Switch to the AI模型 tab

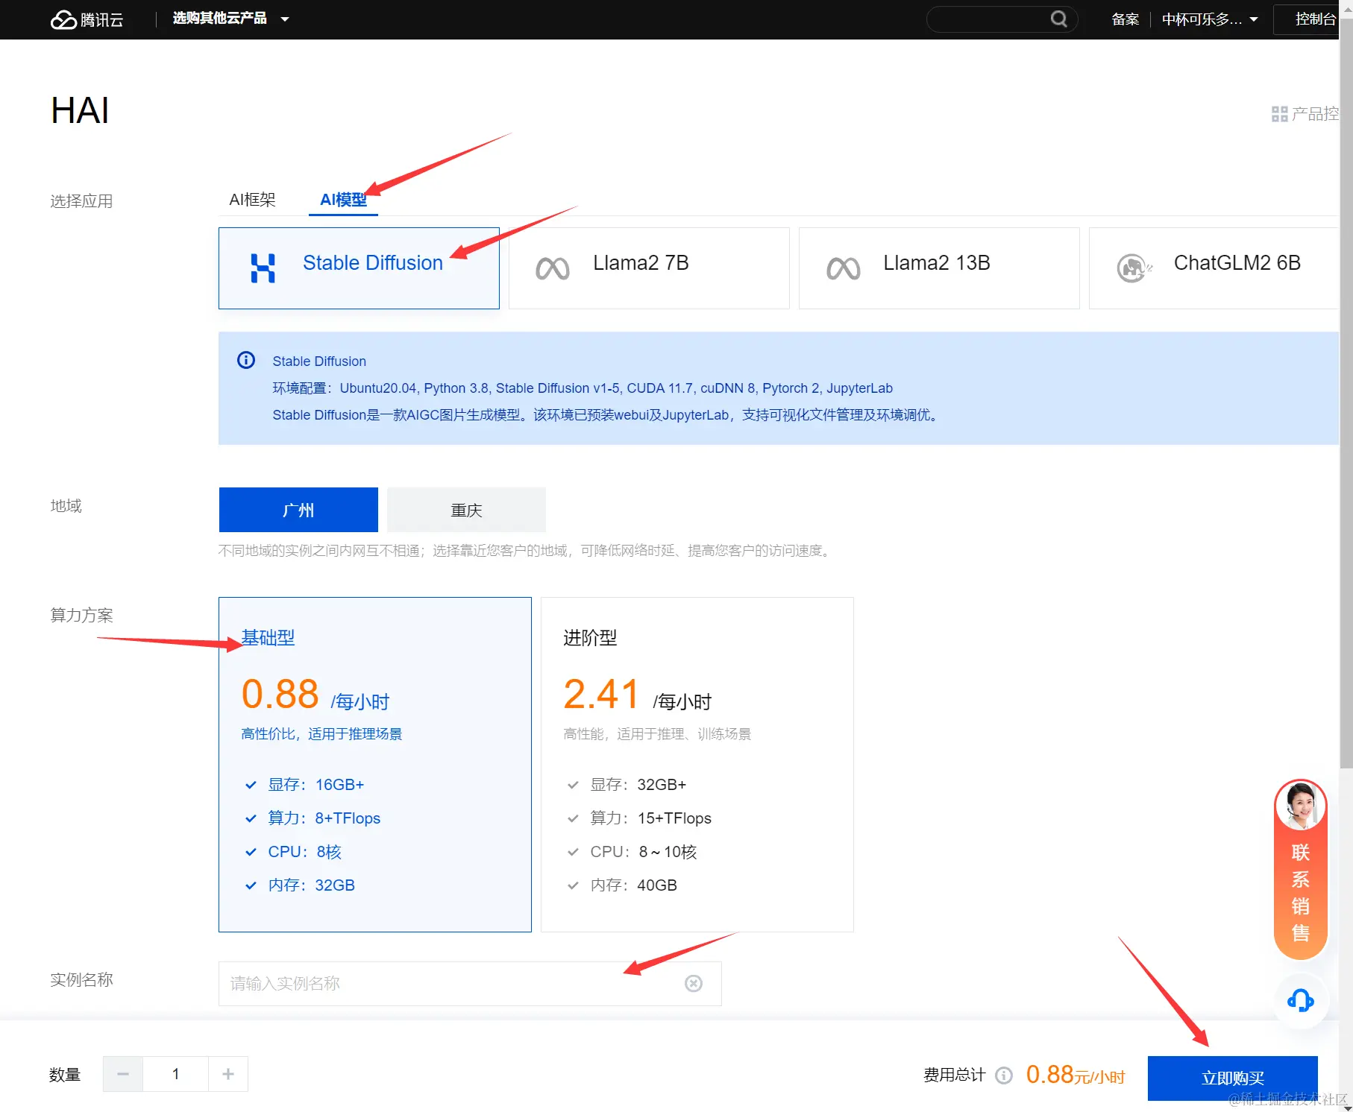point(343,200)
